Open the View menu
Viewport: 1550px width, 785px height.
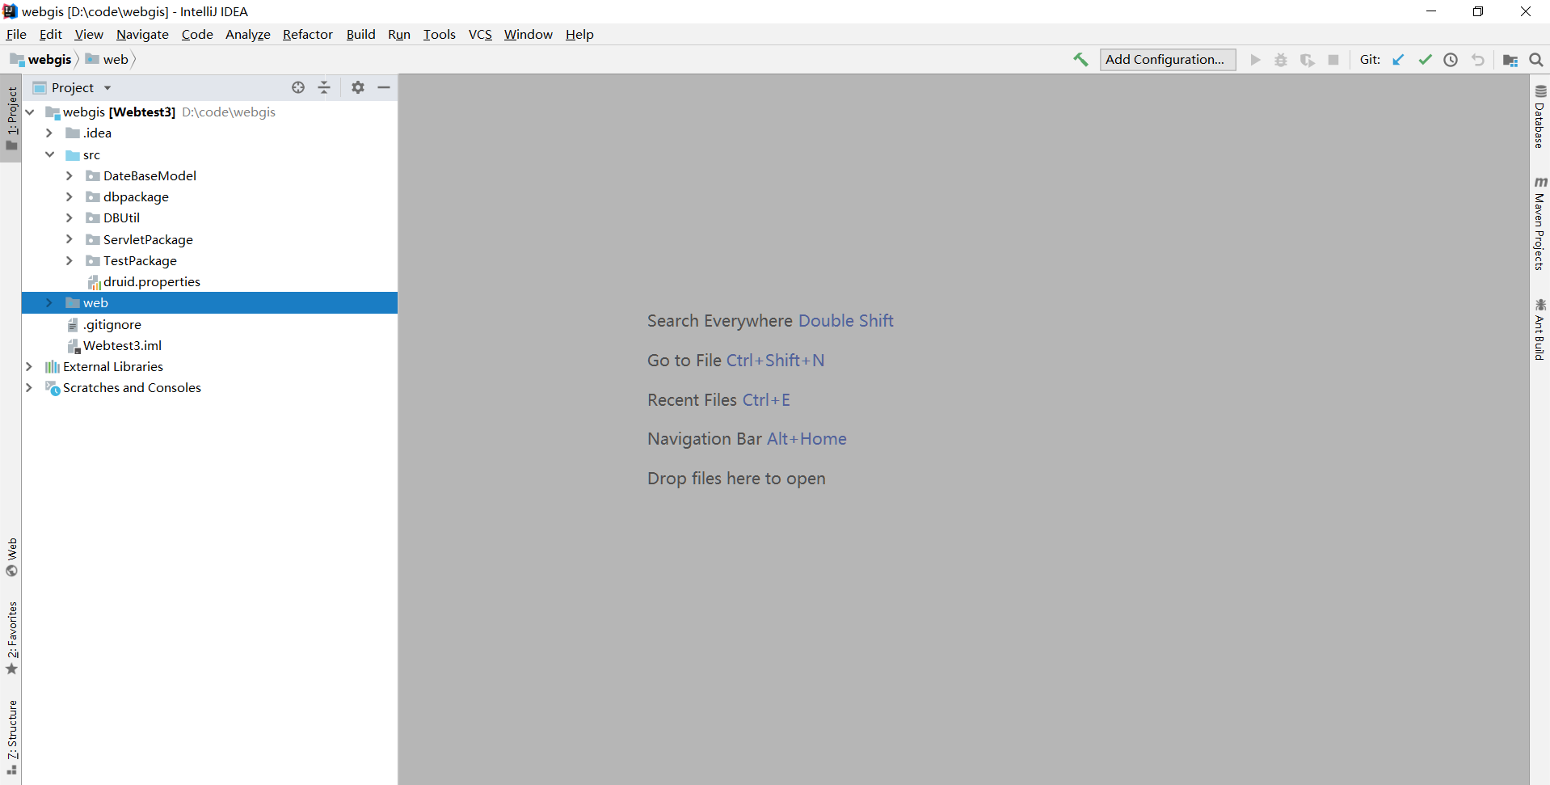coord(89,35)
